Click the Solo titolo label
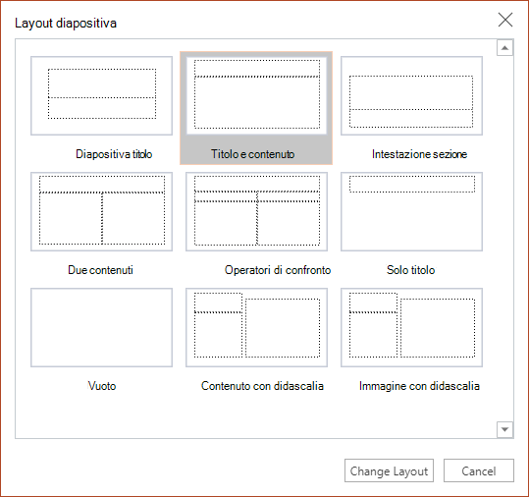The width and height of the screenshot is (529, 497). (x=410, y=270)
